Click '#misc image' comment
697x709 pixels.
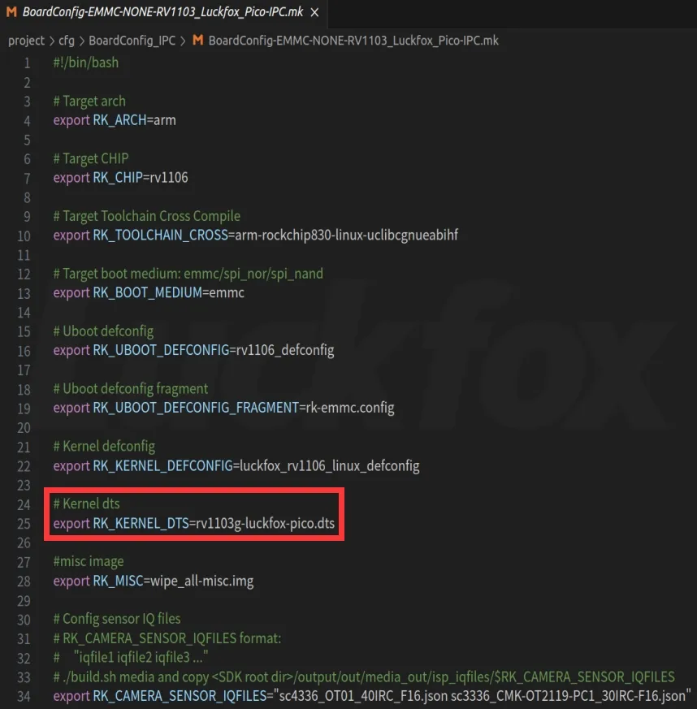point(89,561)
